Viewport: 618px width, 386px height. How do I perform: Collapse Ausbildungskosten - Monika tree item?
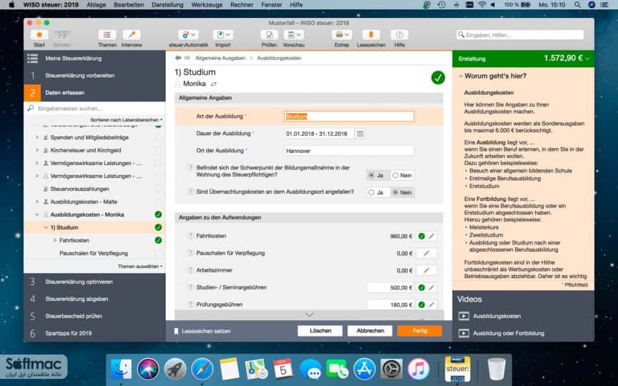[37, 214]
